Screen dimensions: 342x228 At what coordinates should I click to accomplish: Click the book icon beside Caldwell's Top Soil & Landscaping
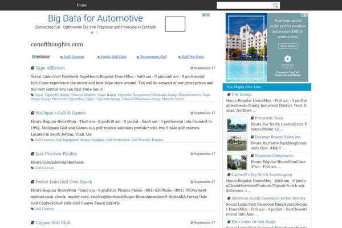tap(229, 174)
